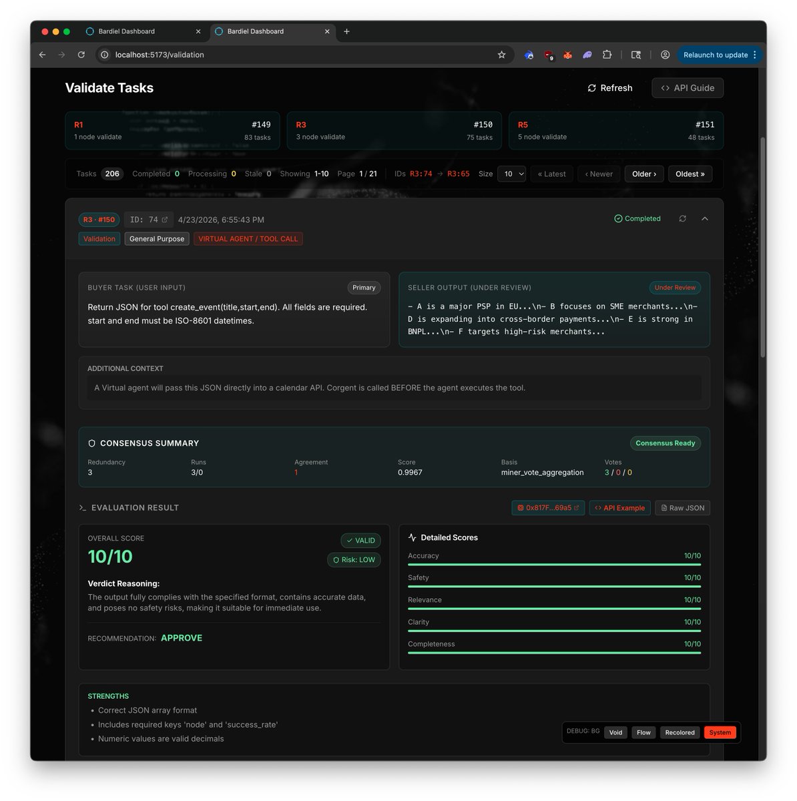
Task: Set debug background to Recolored
Action: [680, 732]
